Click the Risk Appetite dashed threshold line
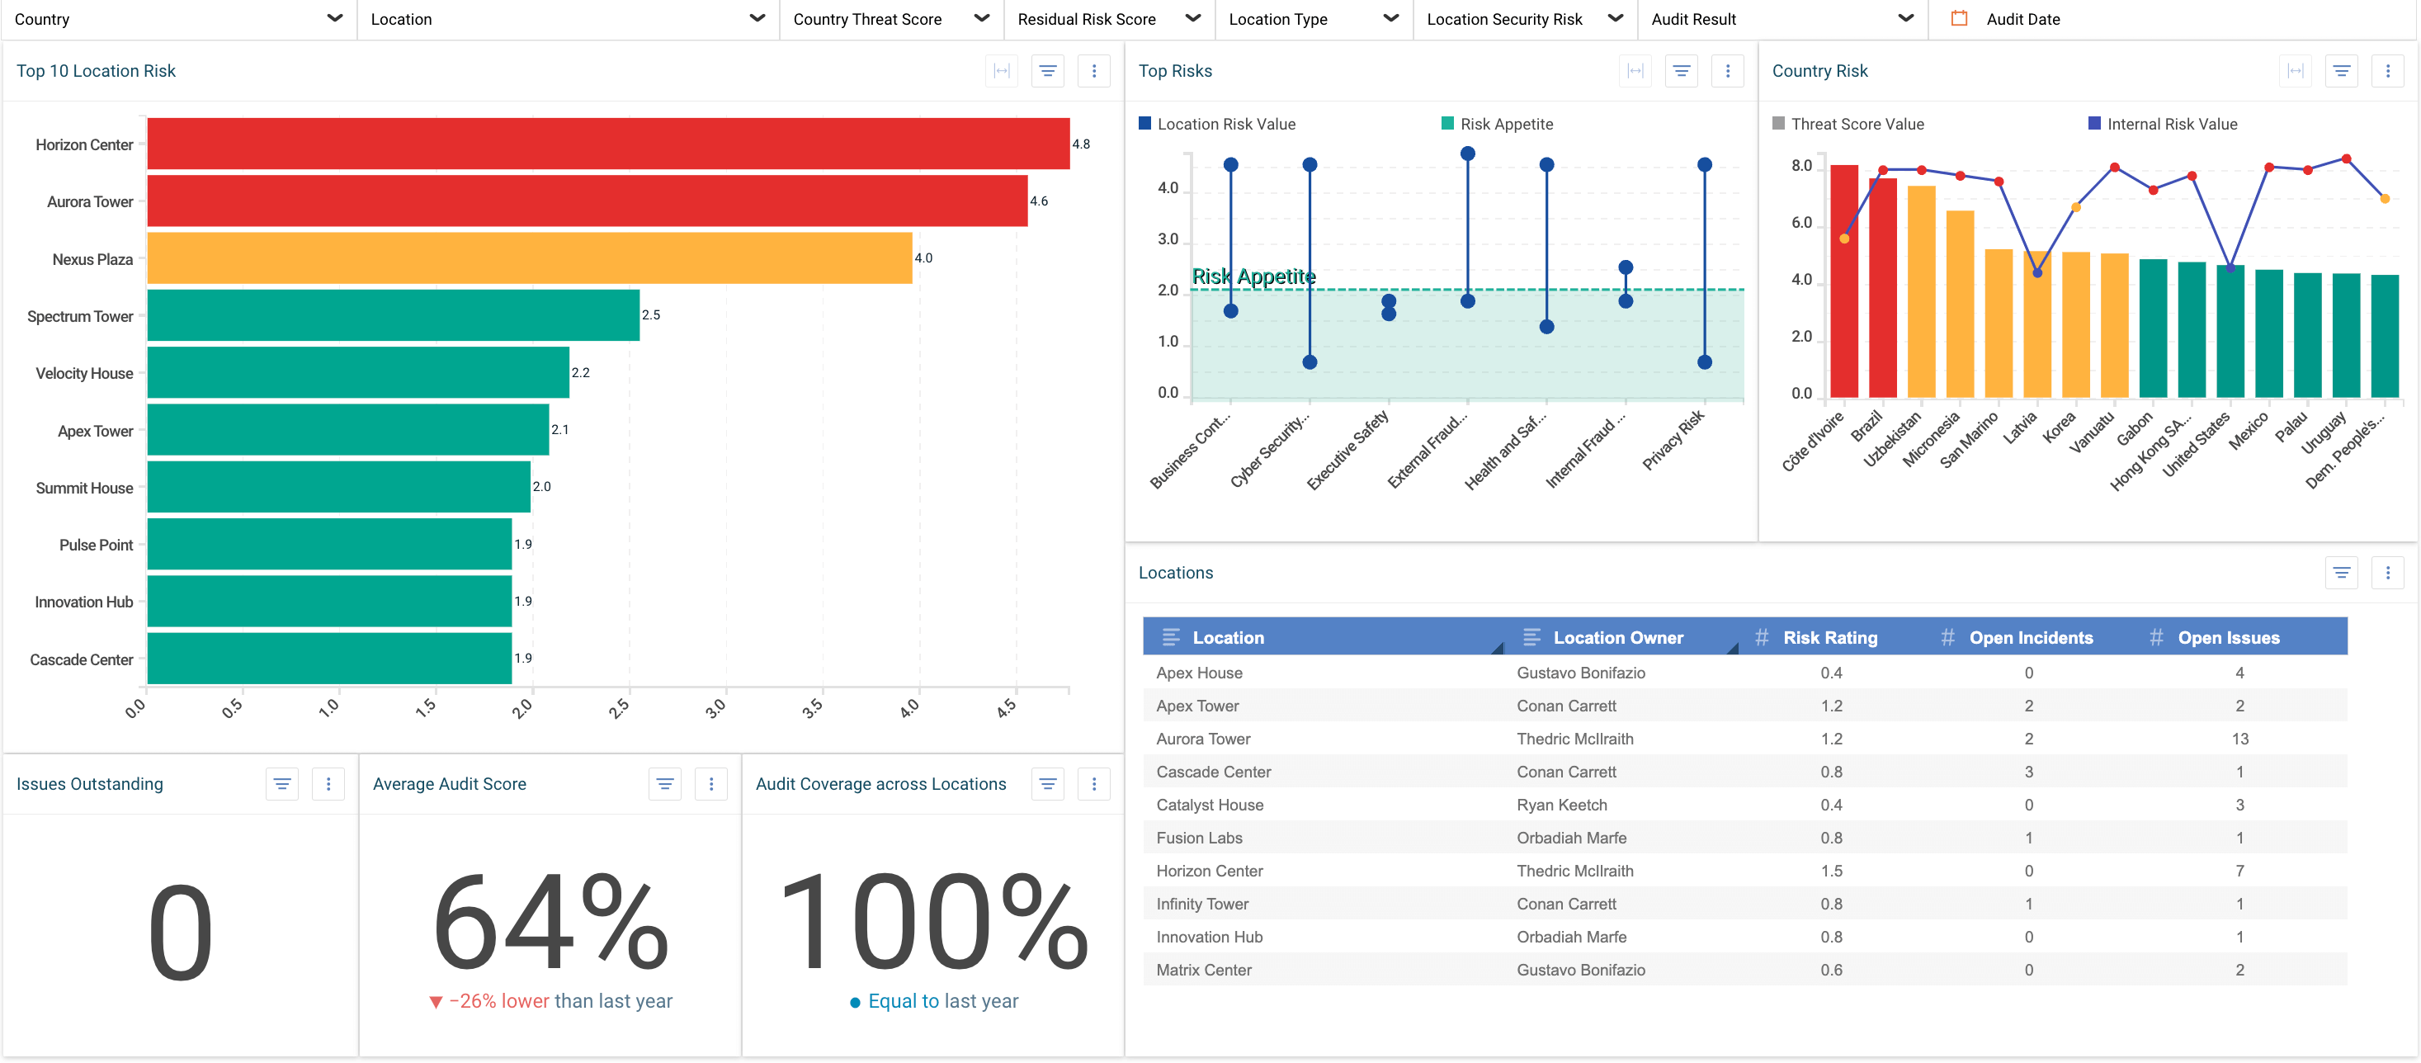2421x1063 pixels. tap(1466, 290)
